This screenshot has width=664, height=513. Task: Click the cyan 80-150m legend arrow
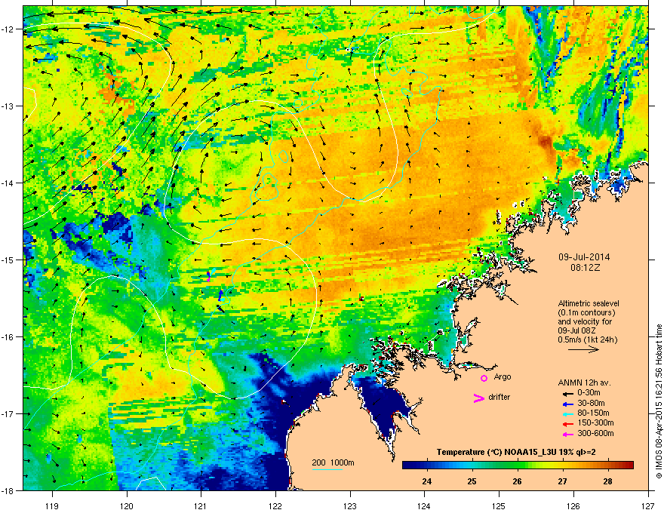(x=567, y=413)
